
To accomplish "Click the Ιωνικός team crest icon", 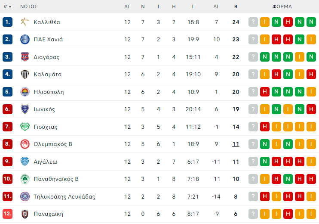I will click(x=25, y=109).
